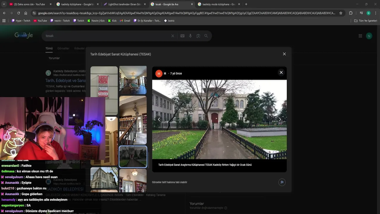This screenshot has width=380, height=214.
Task: Submit search with magnifier icon
Action: 206,36
